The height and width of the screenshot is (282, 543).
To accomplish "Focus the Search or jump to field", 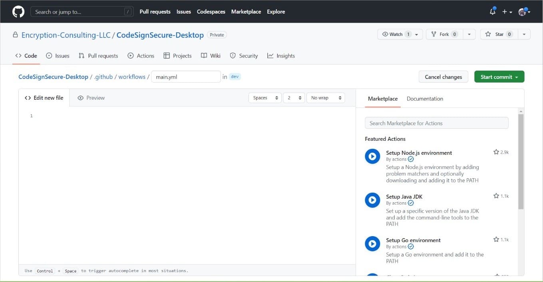I will 82,12.
